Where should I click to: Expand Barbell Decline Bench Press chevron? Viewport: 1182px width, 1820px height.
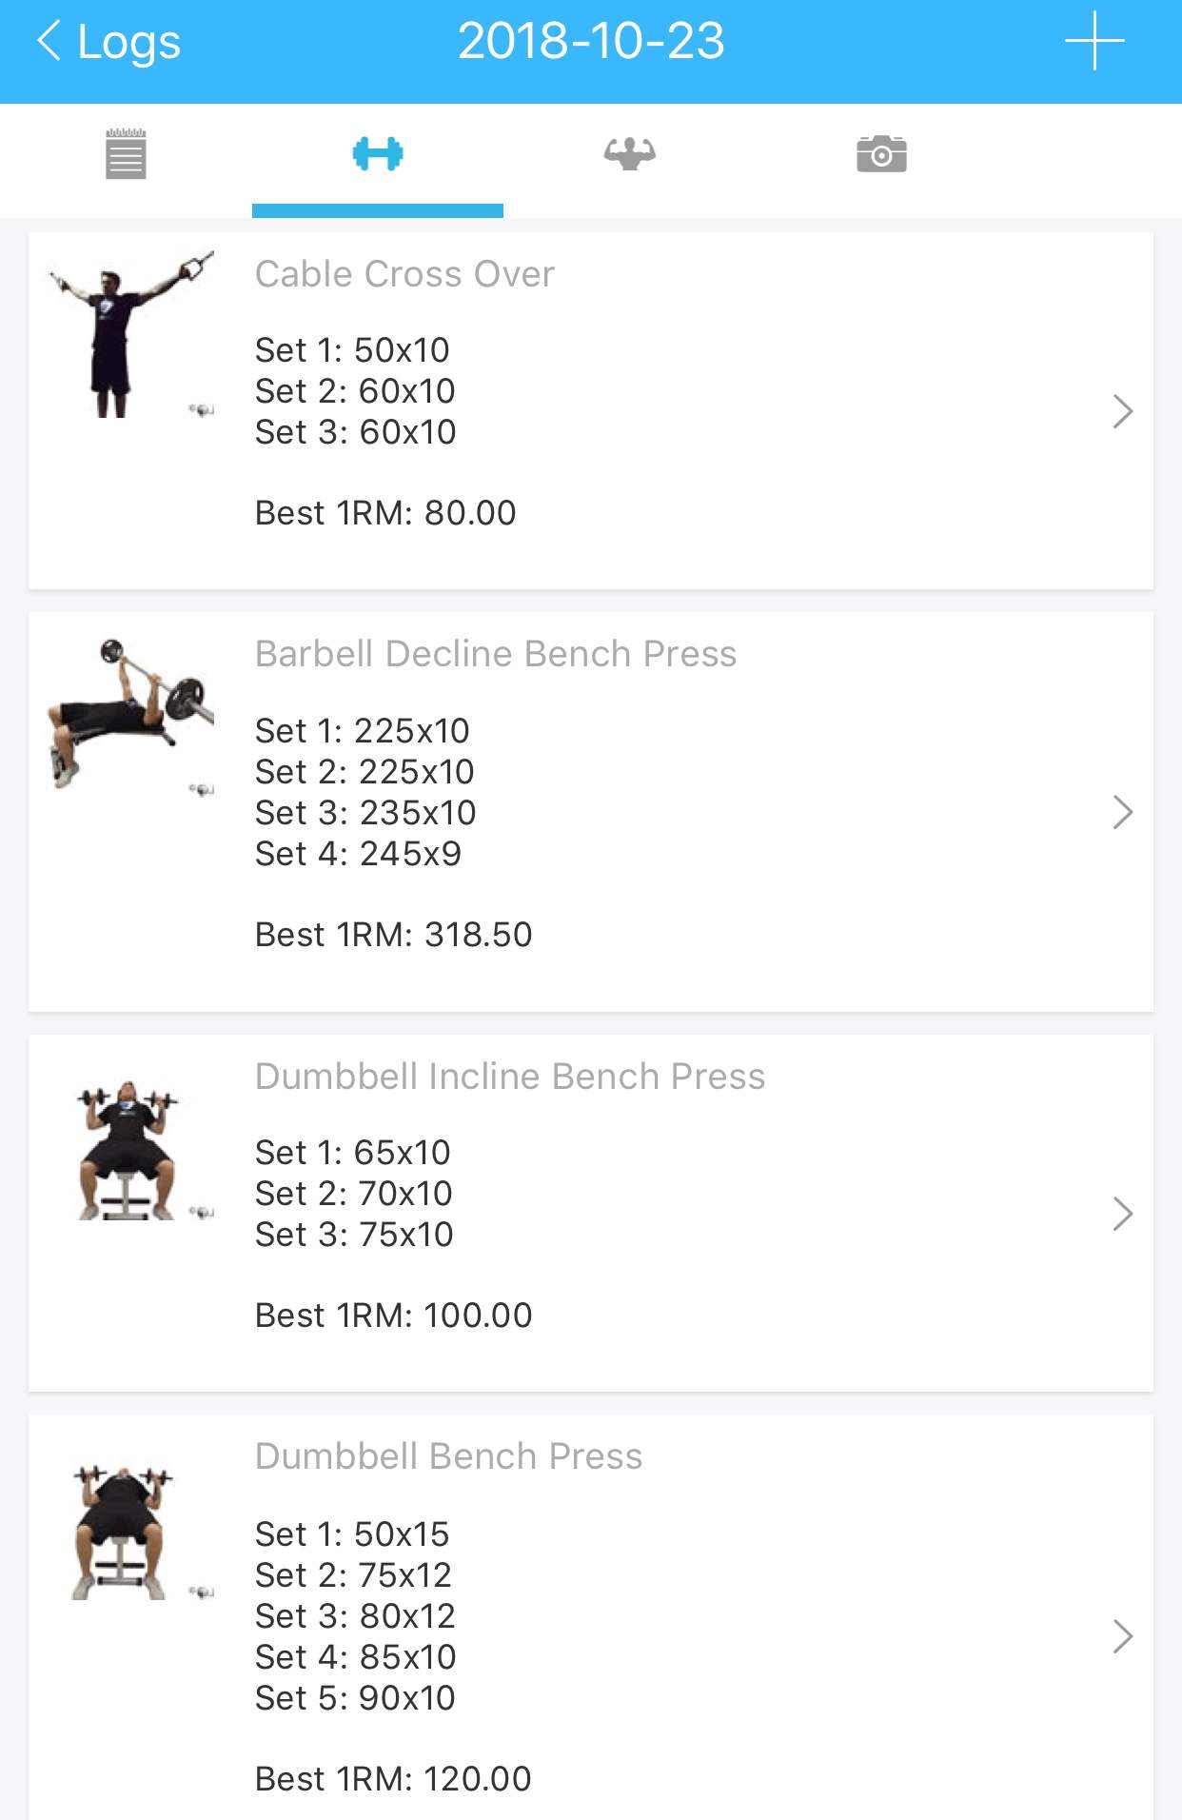(x=1122, y=812)
